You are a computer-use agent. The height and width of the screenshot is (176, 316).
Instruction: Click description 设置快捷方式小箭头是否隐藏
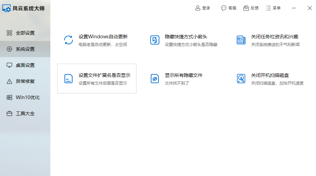191,45
